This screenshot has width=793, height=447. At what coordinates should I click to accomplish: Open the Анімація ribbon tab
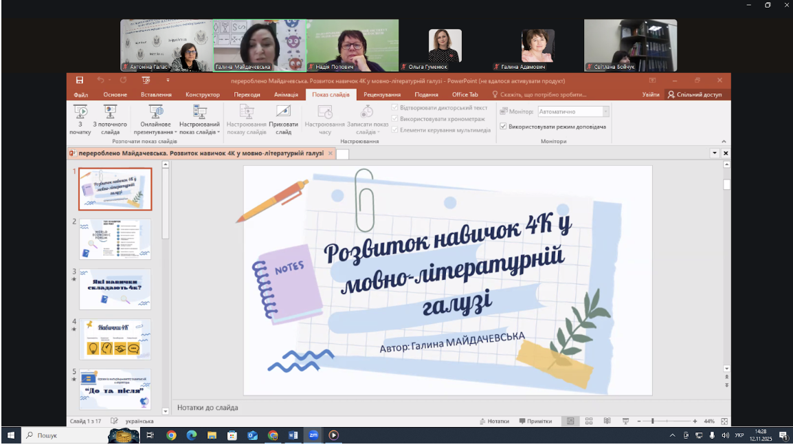coord(286,95)
